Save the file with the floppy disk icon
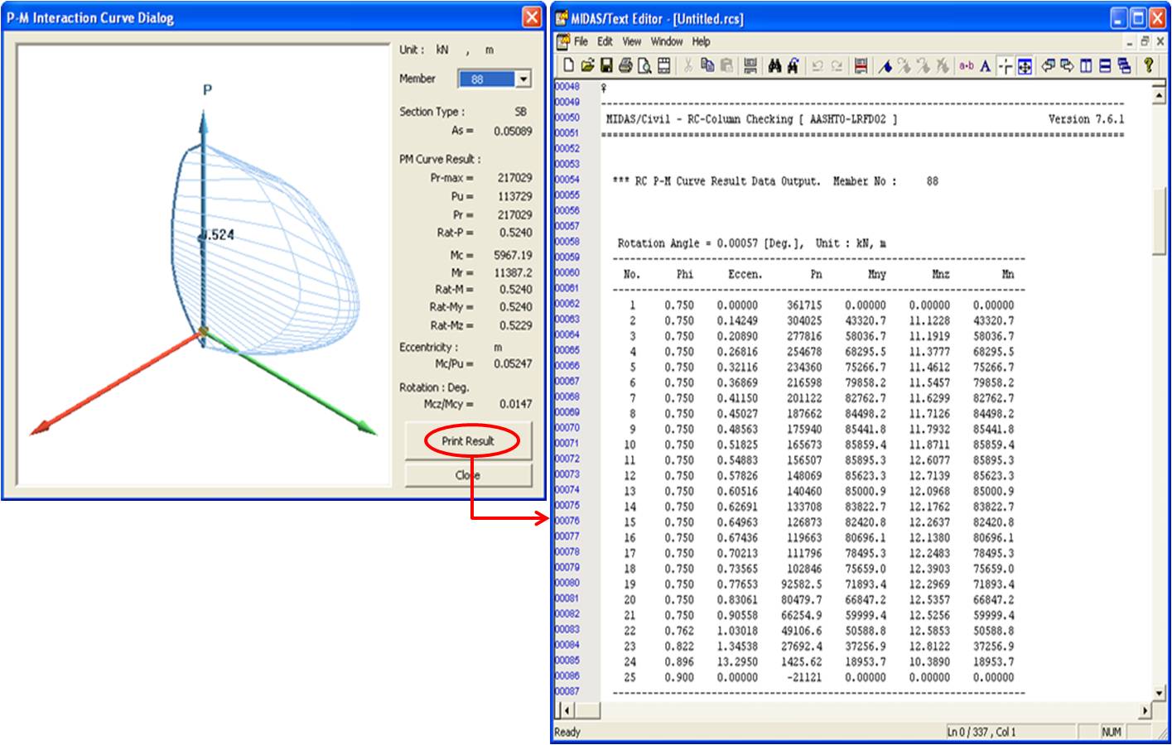 606,66
